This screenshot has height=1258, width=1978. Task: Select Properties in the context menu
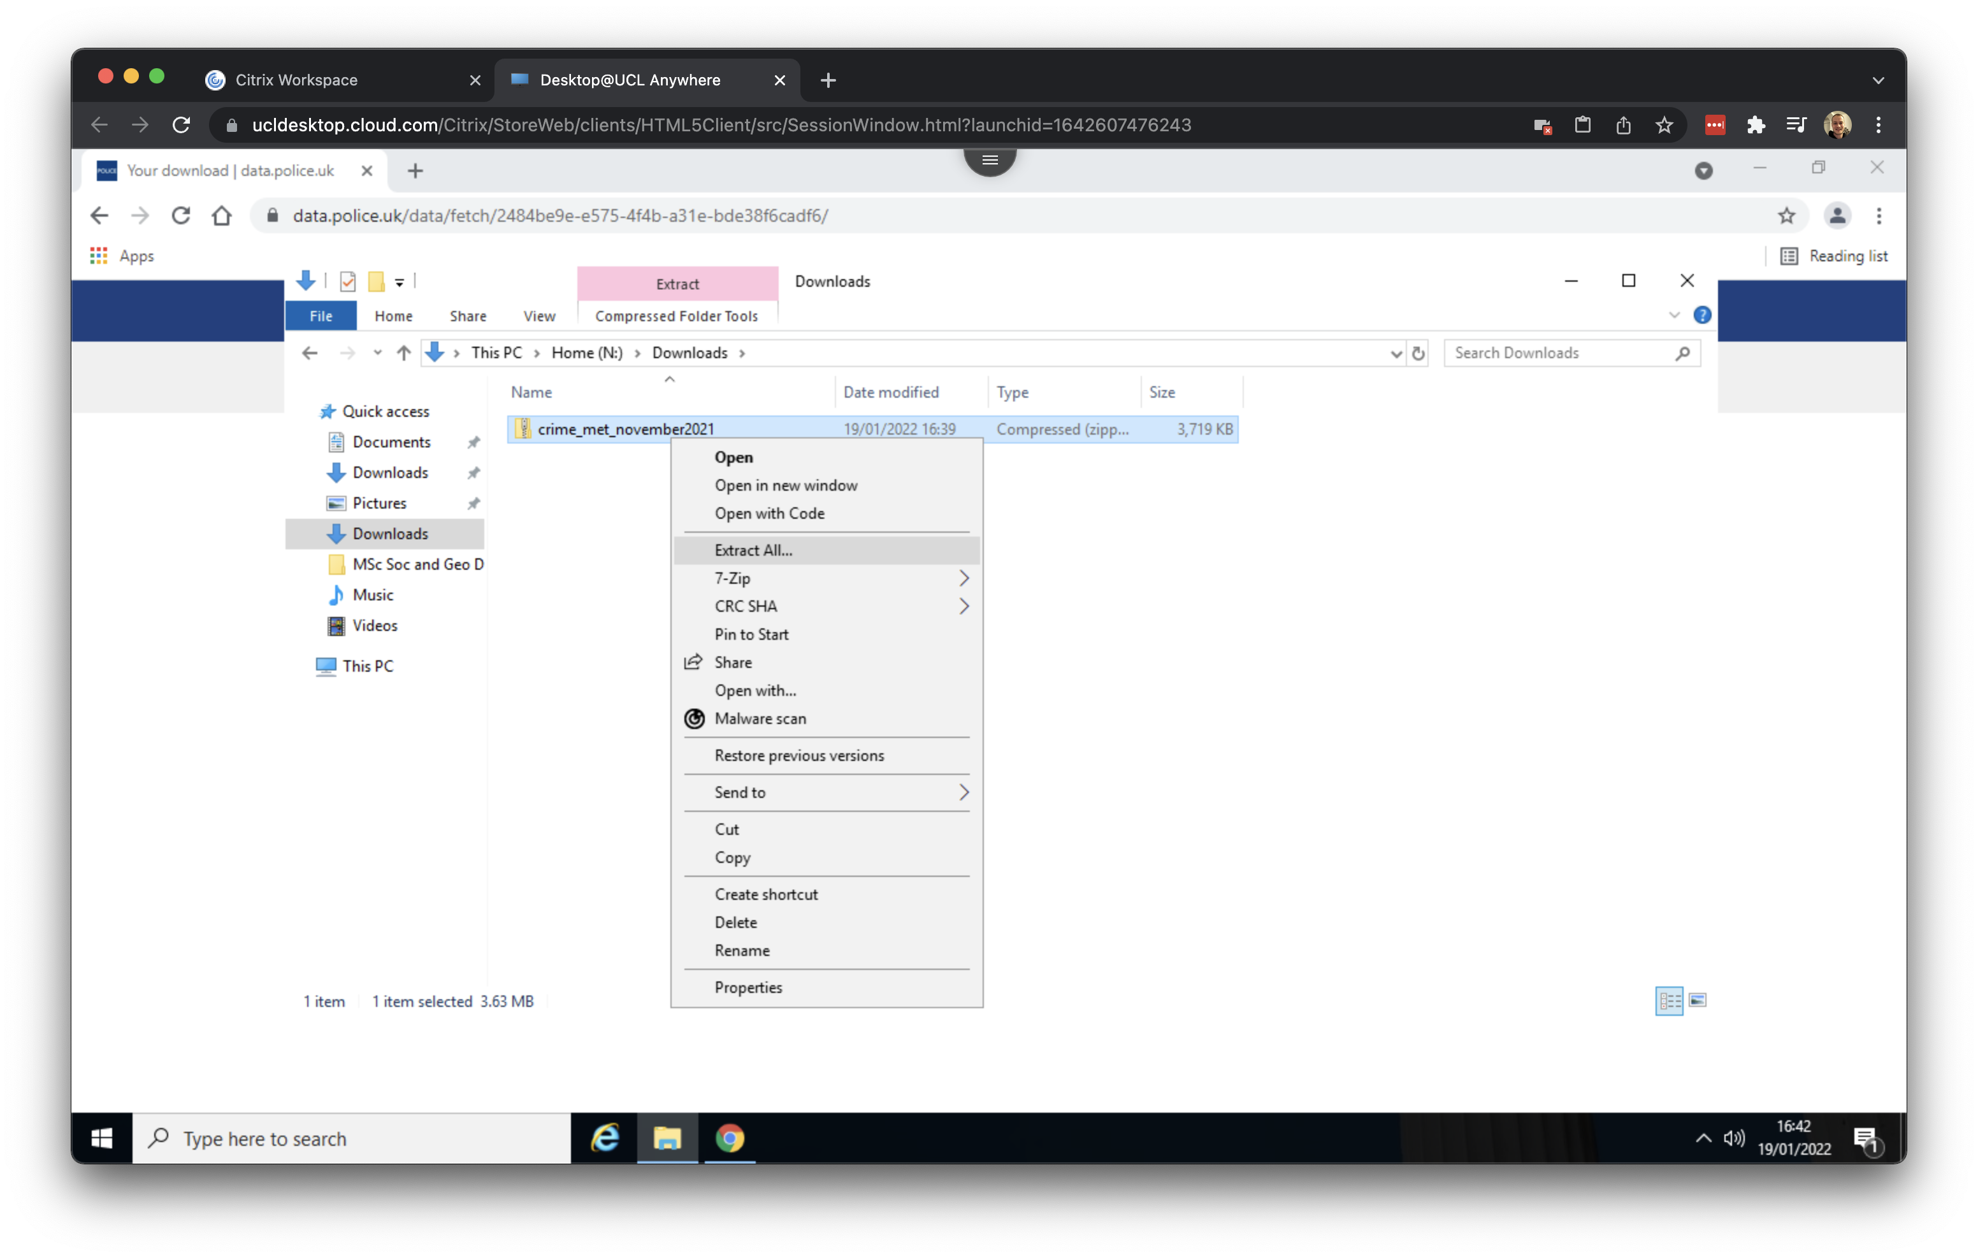747,987
